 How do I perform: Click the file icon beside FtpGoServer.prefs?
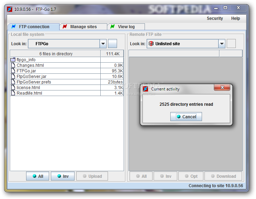pos(13,82)
